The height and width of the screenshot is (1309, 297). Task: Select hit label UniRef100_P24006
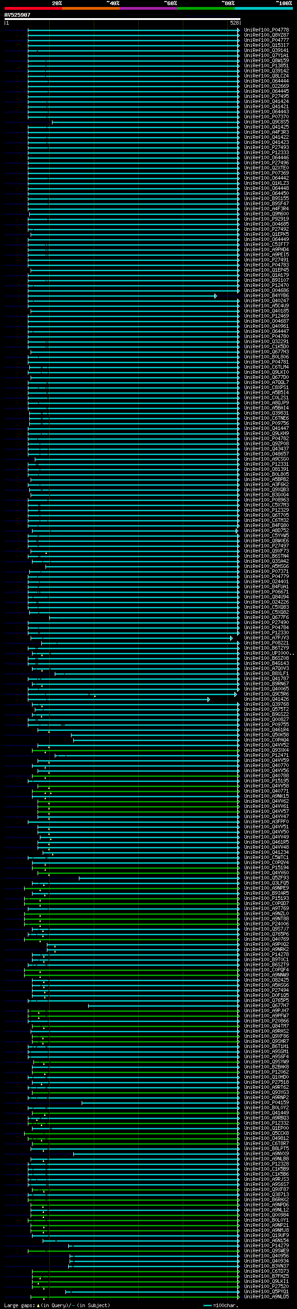266,923
